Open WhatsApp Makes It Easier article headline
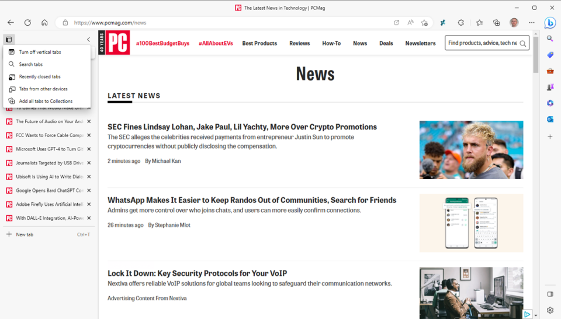This screenshot has width=561, height=319. pos(252,200)
